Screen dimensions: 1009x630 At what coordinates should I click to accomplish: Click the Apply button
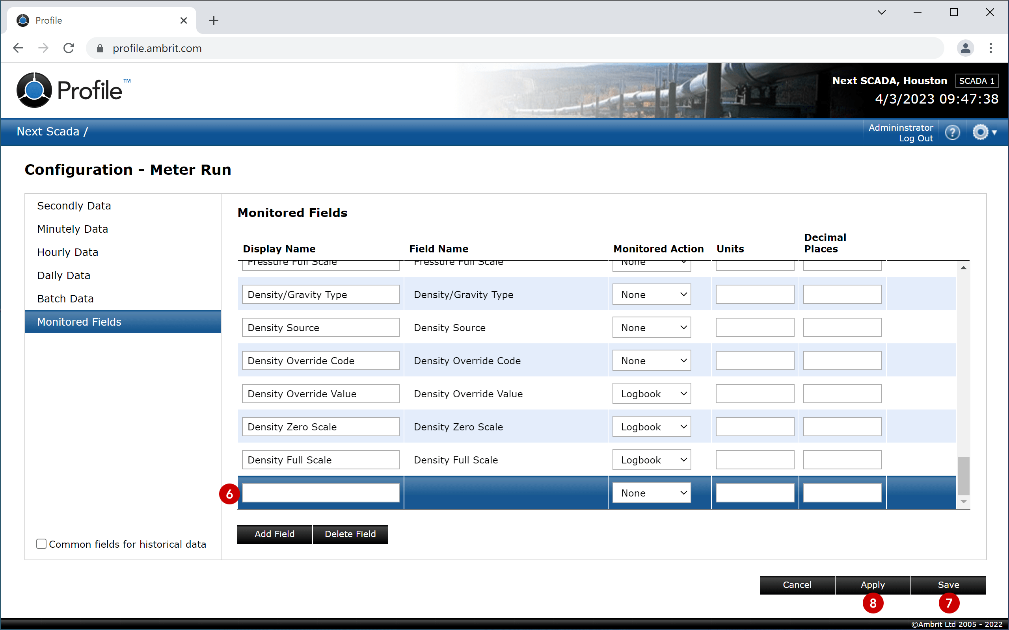tap(873, 585)
